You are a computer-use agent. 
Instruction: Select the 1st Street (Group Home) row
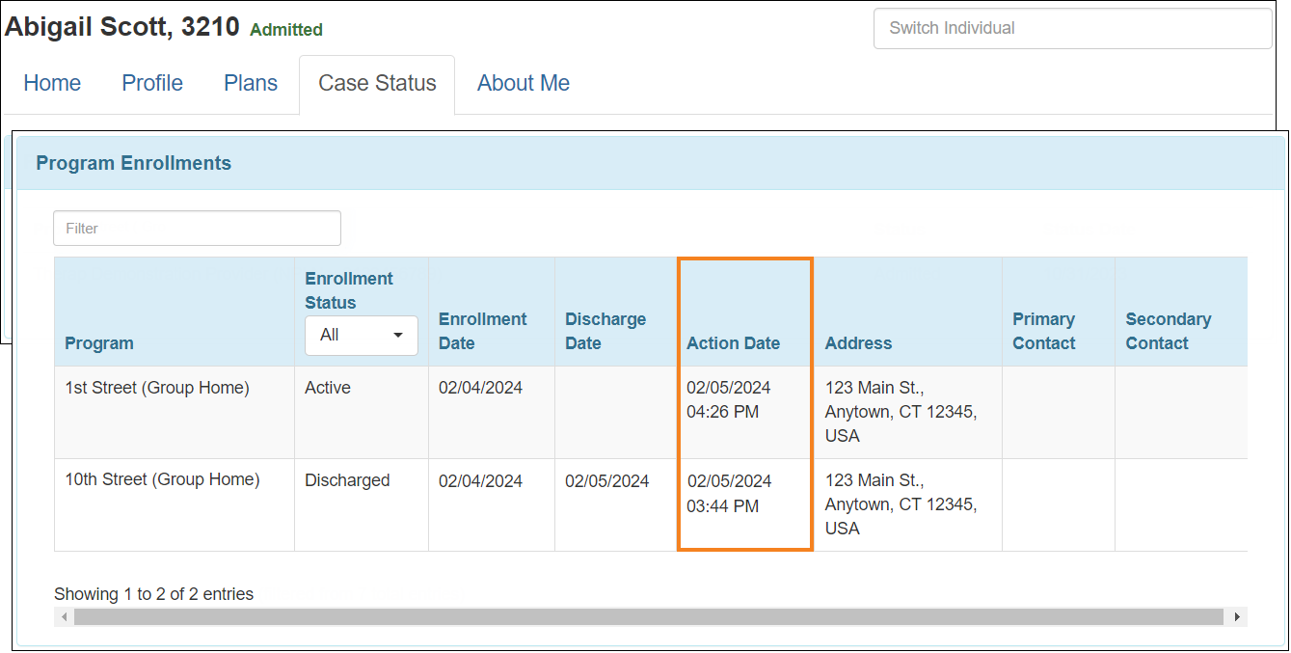[x=157, y=389]
